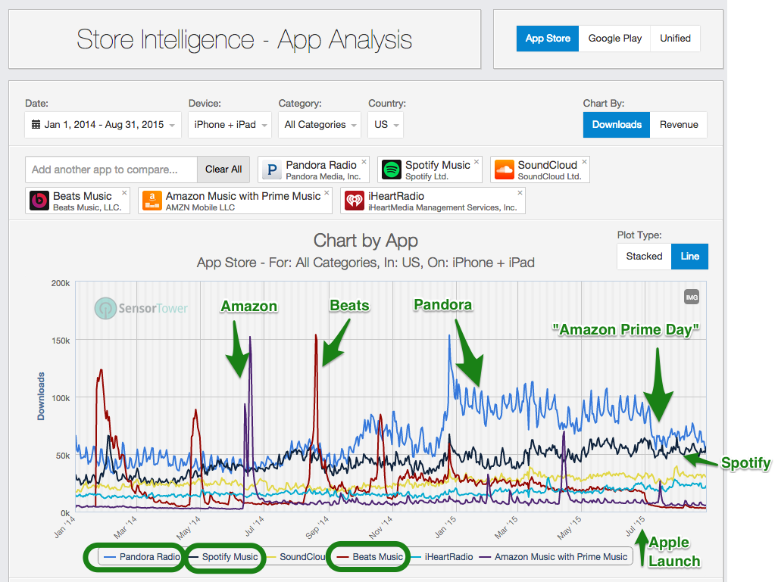Click the calendar icon in Date field
The width and height of the screenshot is (778, 582).
(36, 124)
